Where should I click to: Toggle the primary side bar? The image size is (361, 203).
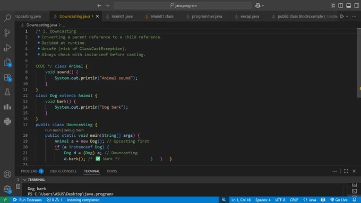point(340,5)
